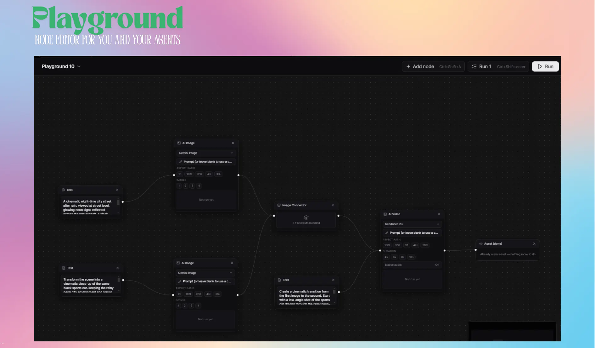595x348 pixels.
Task: Click the checklist icon on Run 1 button
Action: click(474, 66)
